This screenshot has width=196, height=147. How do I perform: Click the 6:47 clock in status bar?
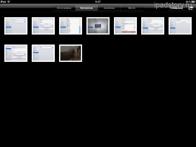[x=98, y=2]
